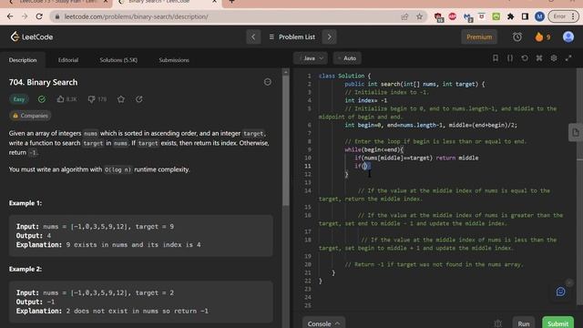The height and width of the screenshot is (328, 583).
Task: Click the debugger bug icon next to Run
Action: click(x=498, y=323)
